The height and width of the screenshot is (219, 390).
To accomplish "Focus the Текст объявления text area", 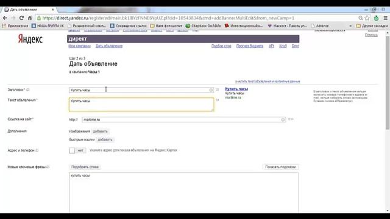I will click(x=141, y=104).
